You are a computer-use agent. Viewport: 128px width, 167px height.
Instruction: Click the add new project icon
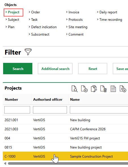84,88
